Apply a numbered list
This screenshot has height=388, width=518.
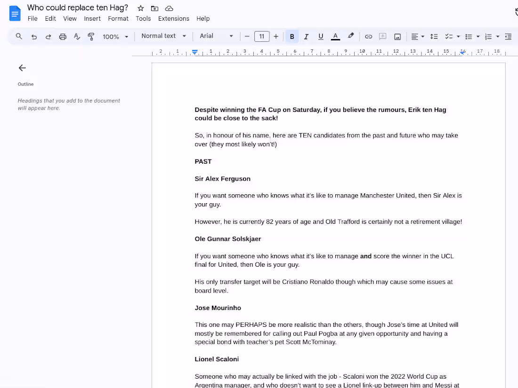point(488,37)
